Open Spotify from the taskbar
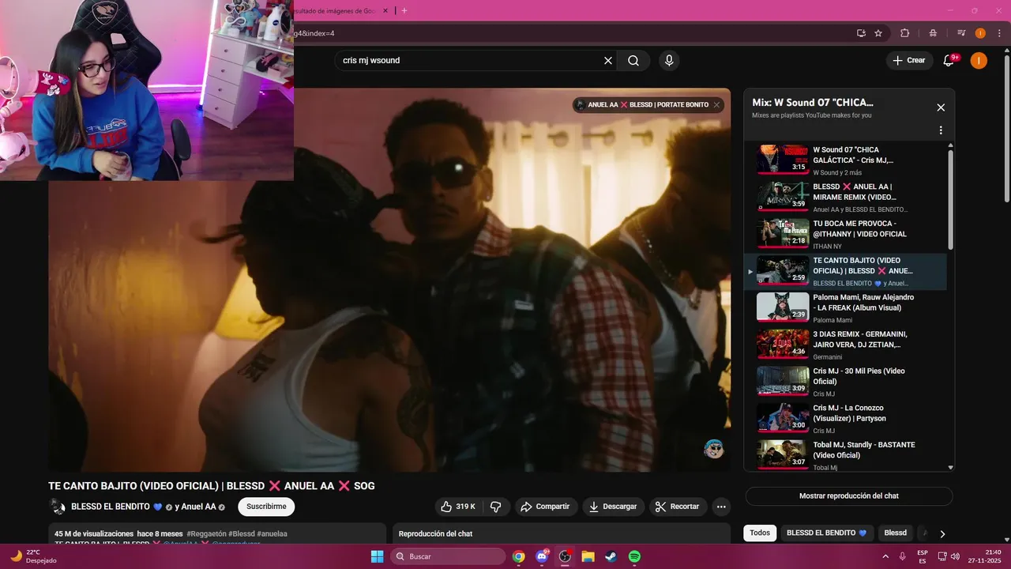1011x569 pixels. (x=634, y=556)
